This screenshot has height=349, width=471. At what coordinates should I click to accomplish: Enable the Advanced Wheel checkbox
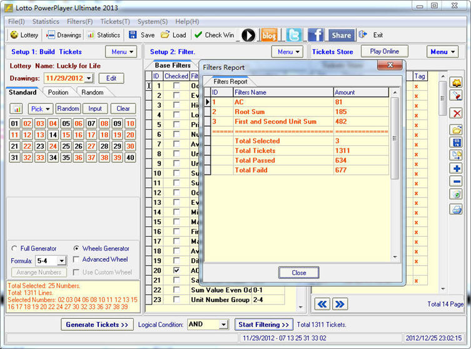[x=76, y=259]
